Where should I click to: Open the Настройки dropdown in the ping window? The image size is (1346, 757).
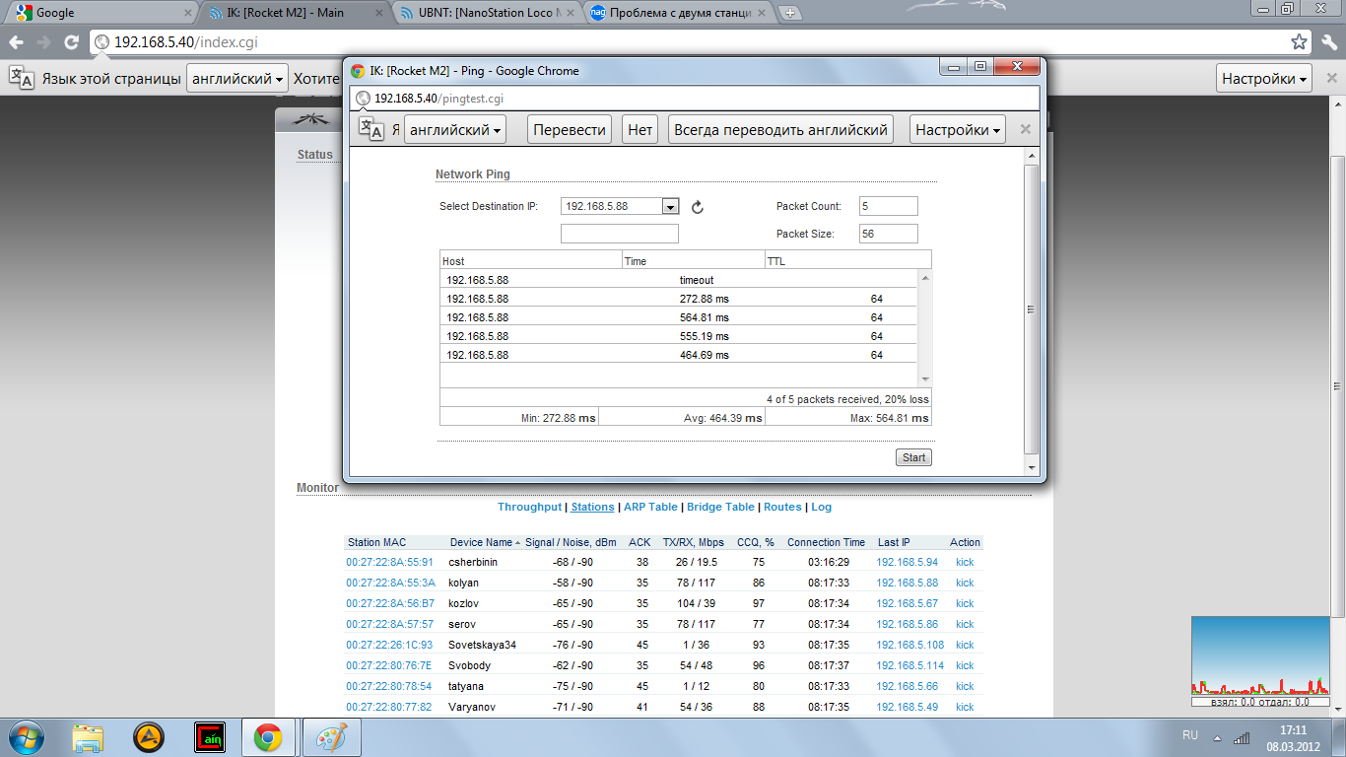958,129
